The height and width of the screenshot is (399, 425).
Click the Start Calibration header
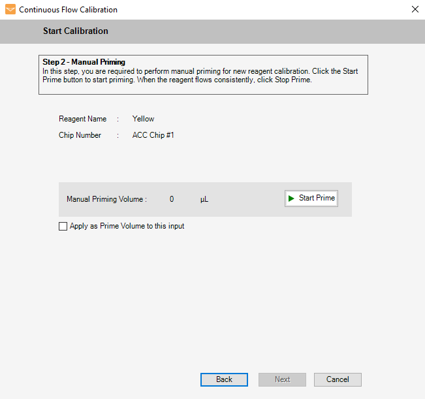[x=76, y=31]
